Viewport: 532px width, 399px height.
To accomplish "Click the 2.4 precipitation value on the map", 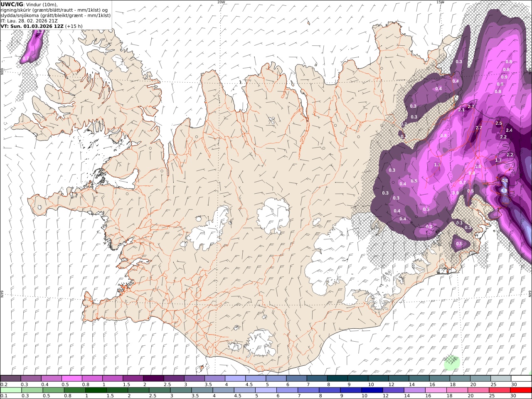I will pos(509,131).
